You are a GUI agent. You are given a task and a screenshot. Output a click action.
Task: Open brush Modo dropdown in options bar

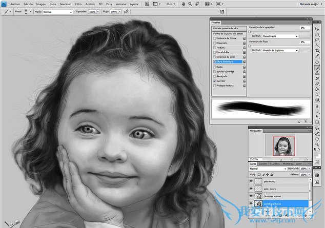[x=57, y=12]
